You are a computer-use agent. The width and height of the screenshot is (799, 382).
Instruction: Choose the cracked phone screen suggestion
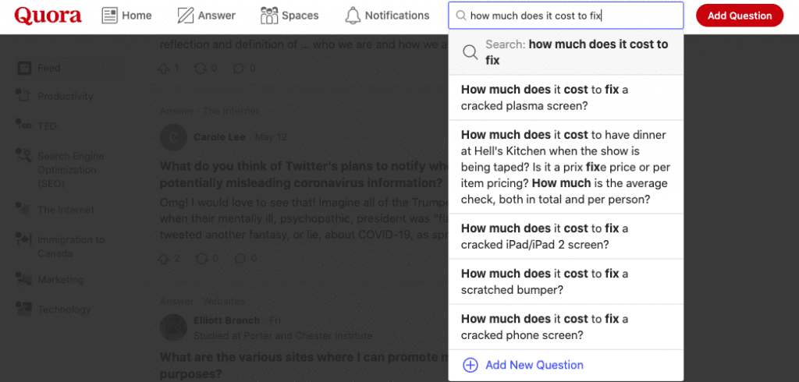(x=566, y=327)
